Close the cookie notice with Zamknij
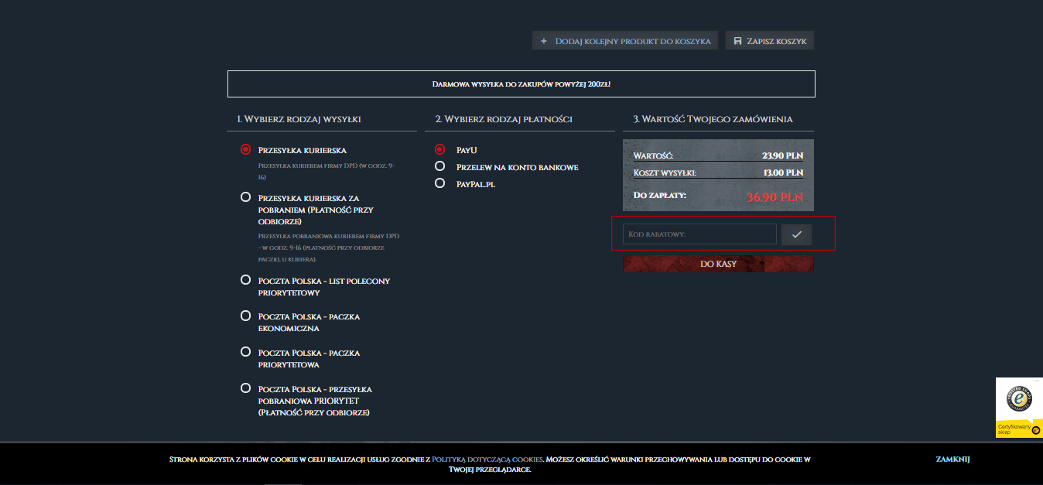Image resolution: width=1043 pixels, height=485 pixels. (x=952, y=459)
